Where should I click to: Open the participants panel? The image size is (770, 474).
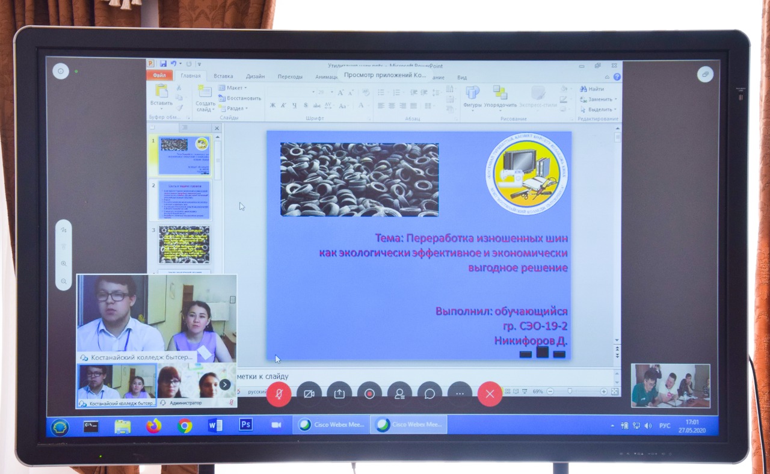pos(399,394)
